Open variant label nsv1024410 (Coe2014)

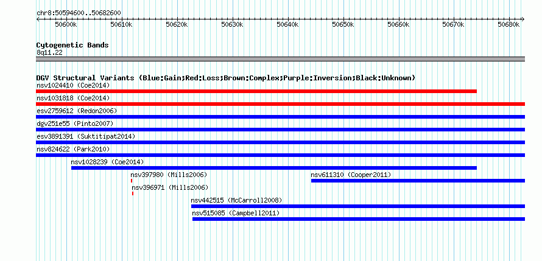pos(73,85)
